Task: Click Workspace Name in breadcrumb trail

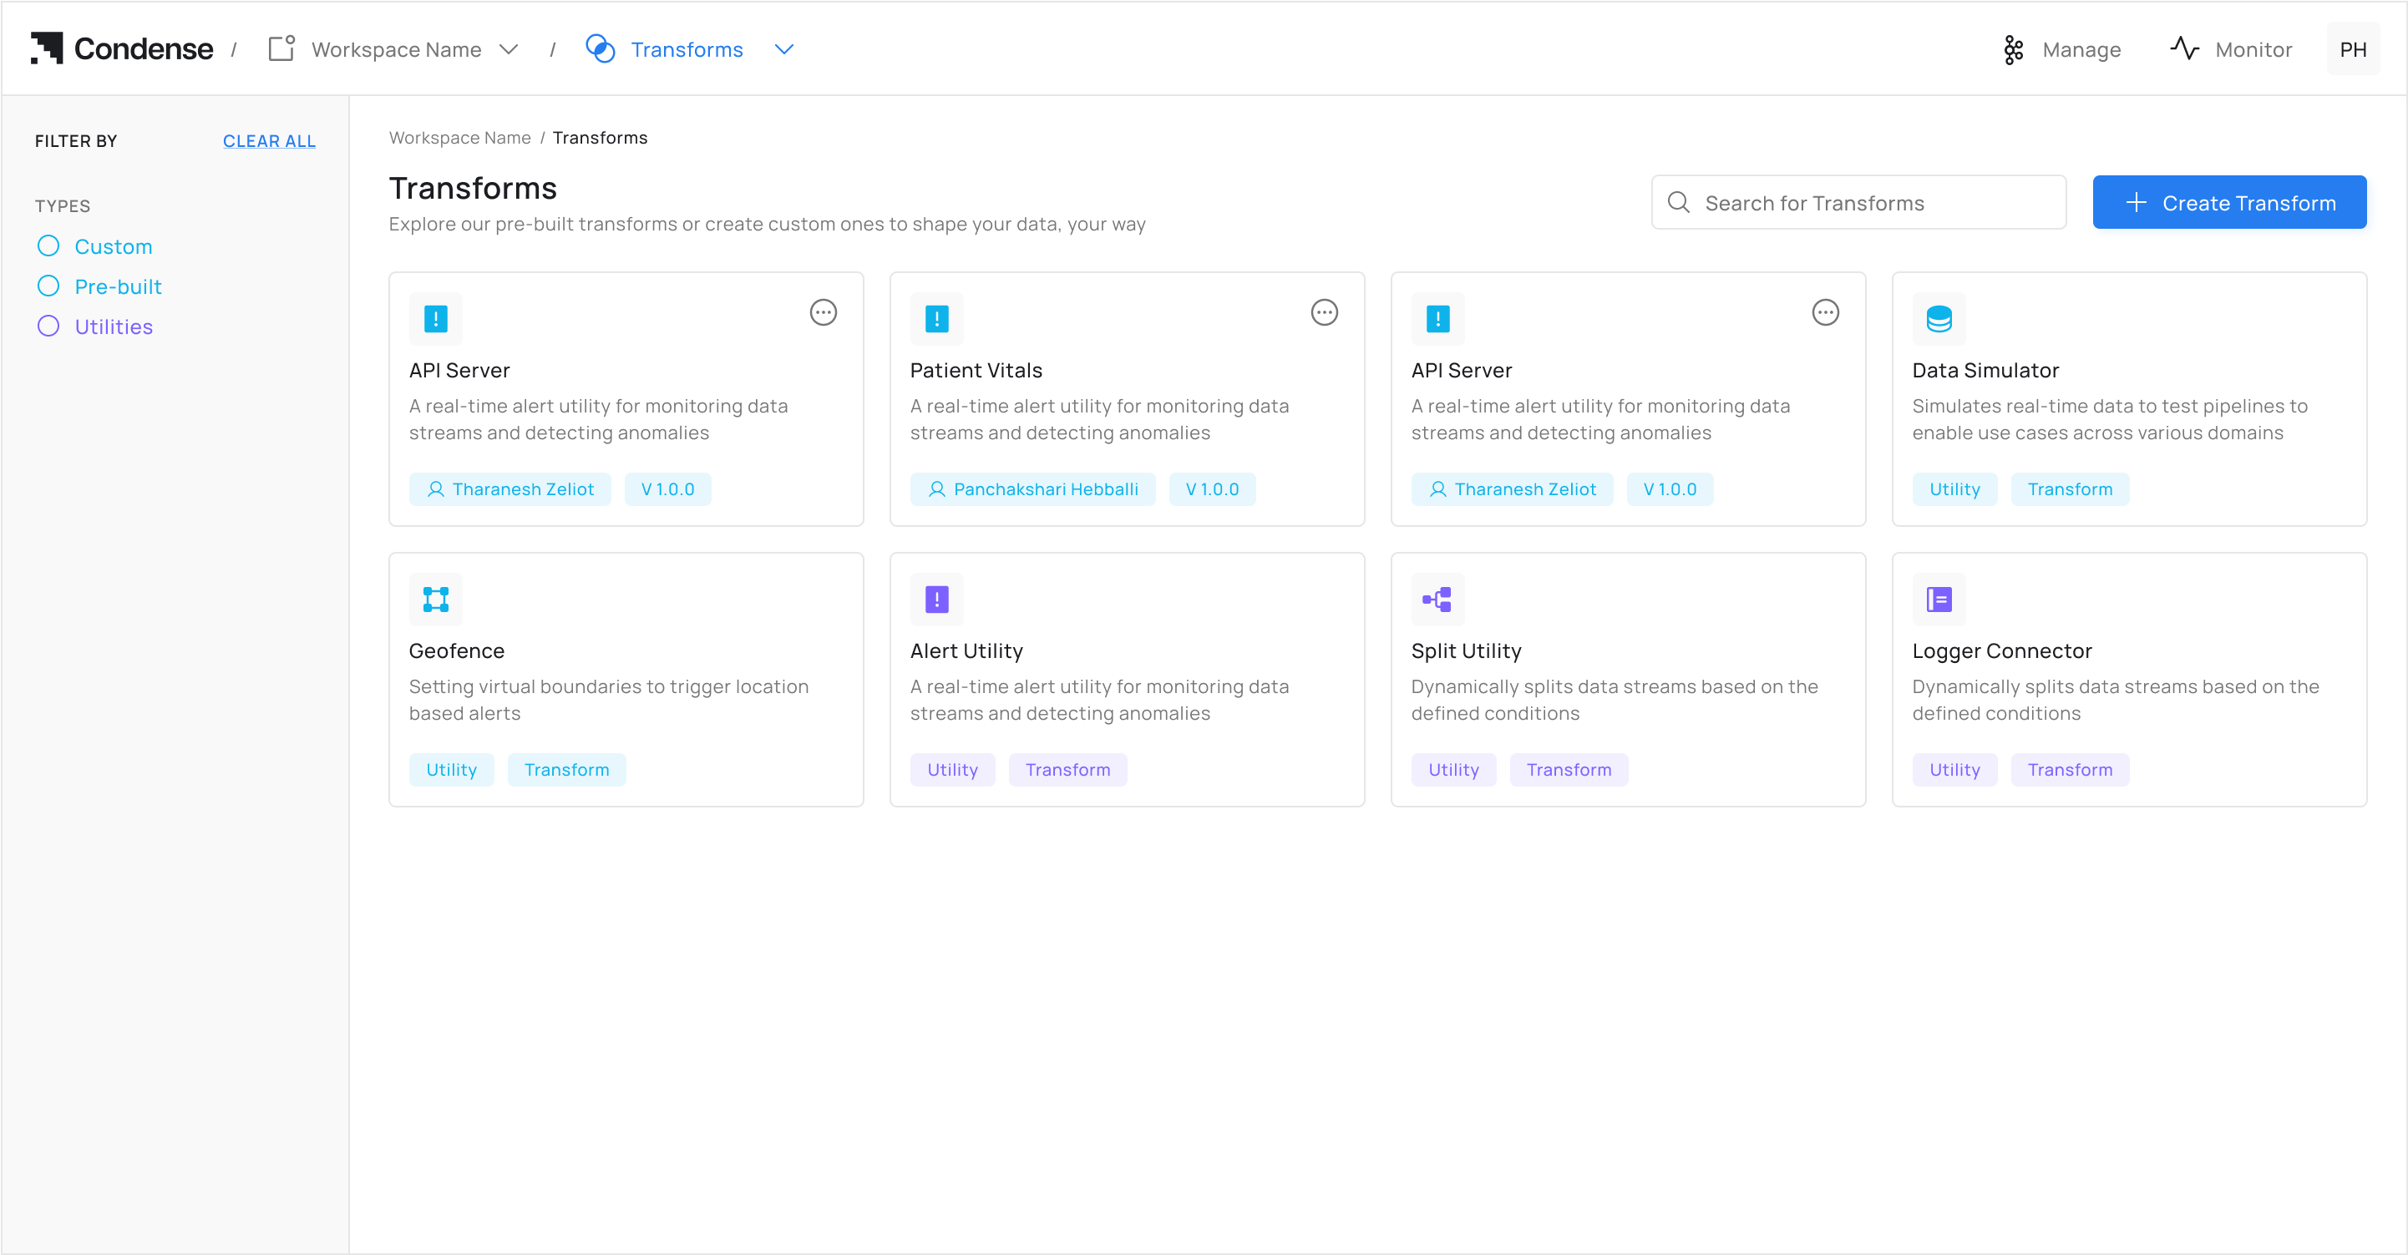Action: pos(459,138)
